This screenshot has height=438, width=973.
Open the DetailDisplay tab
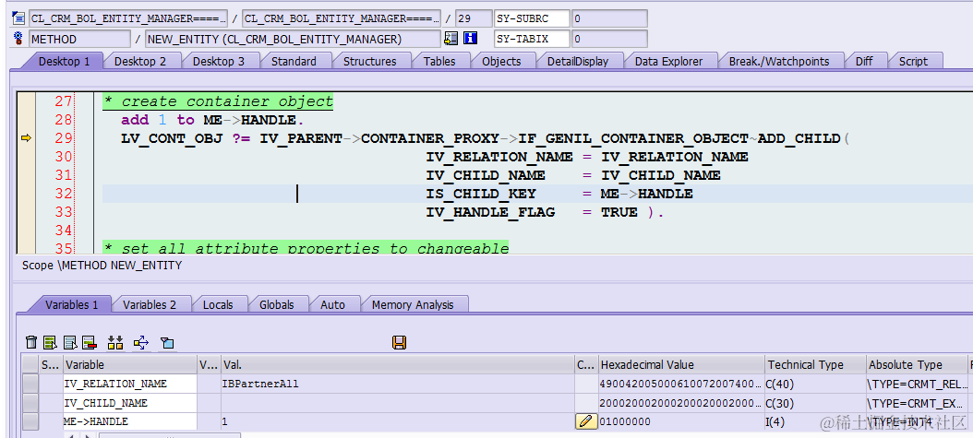pos(578,62)
